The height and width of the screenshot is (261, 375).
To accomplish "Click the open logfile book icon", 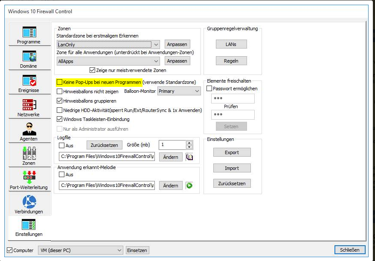I will pos(189,157).
